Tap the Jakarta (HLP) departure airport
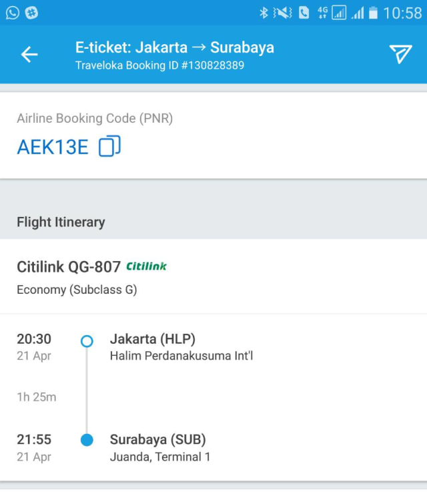Image resolution: width=427 pixels, height=496 pixels. pos(153,340)
